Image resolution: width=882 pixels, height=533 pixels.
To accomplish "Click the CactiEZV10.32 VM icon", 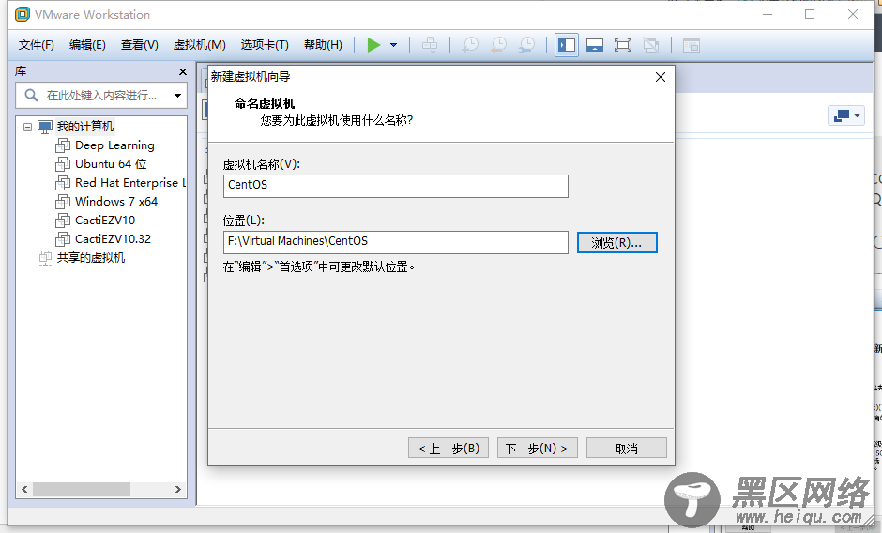I will (x=63, y=239).
